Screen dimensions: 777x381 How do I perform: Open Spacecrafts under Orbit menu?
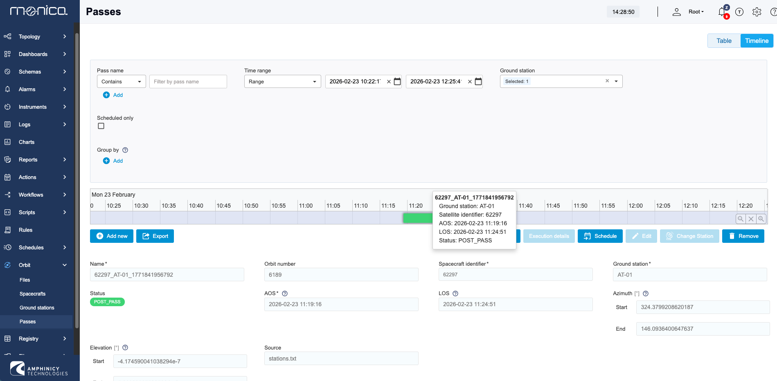(32, 294)
